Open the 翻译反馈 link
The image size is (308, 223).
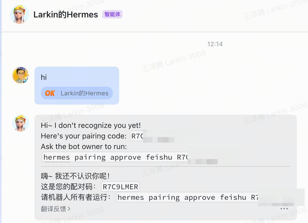pos(53,209)
